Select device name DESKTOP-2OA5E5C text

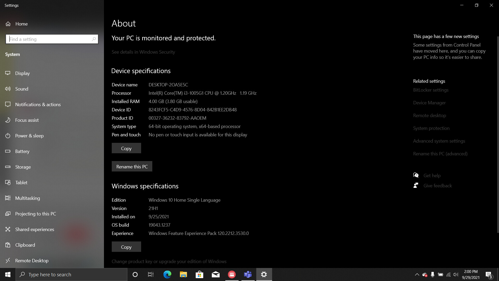(168, 85)
